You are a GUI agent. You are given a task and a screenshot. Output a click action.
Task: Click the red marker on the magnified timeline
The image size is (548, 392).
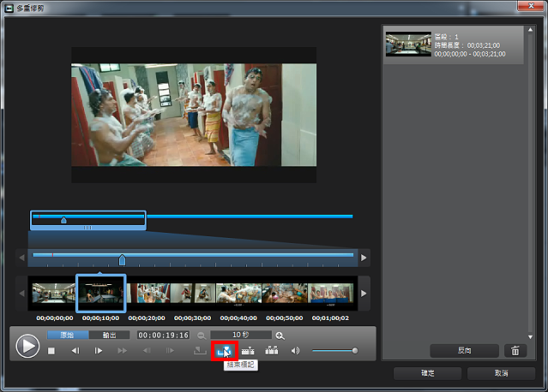[52, 255]
